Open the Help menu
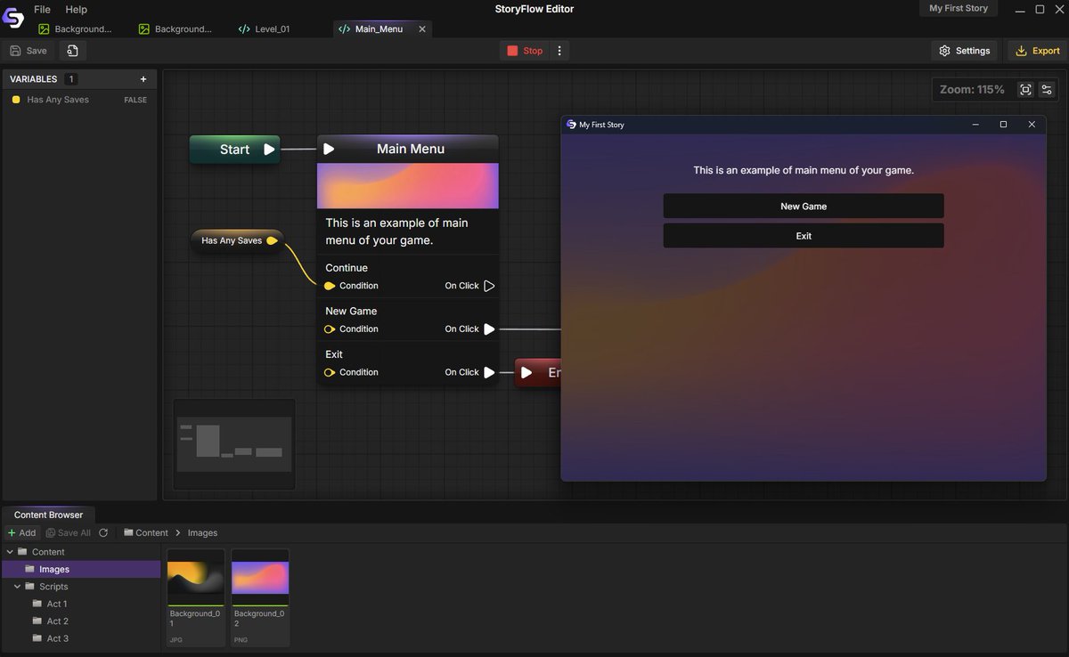The width and height of the screenshot is (1069, 657). coord(77,9)
